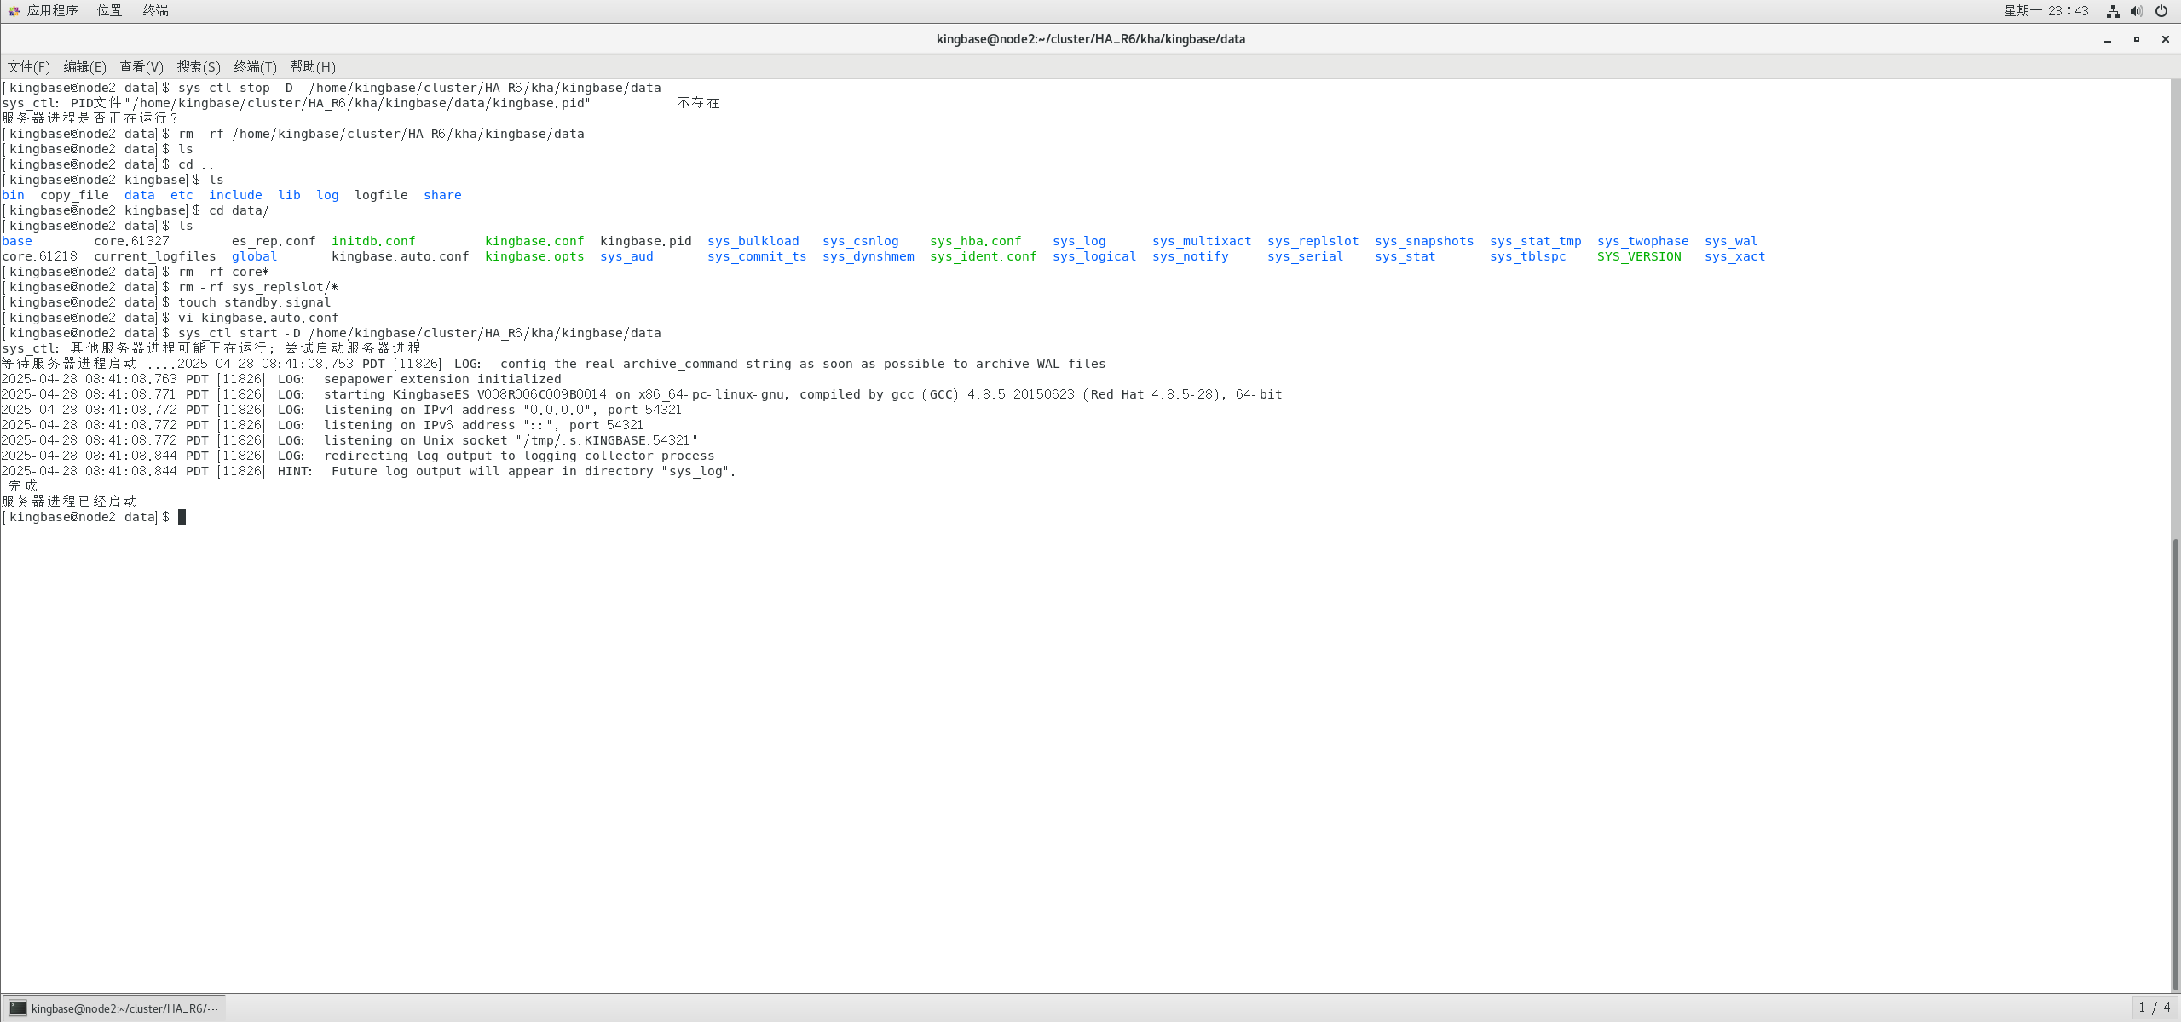Open the 终端 menu in the top panel
This screenshot has width=2181, height=1022.
tap(155, 10)
